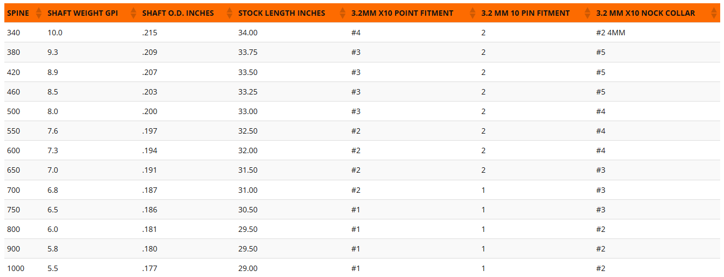Select the 1000 spine value cell
Viewport: 724px width, 277px height.
click(x=16, y=268)
